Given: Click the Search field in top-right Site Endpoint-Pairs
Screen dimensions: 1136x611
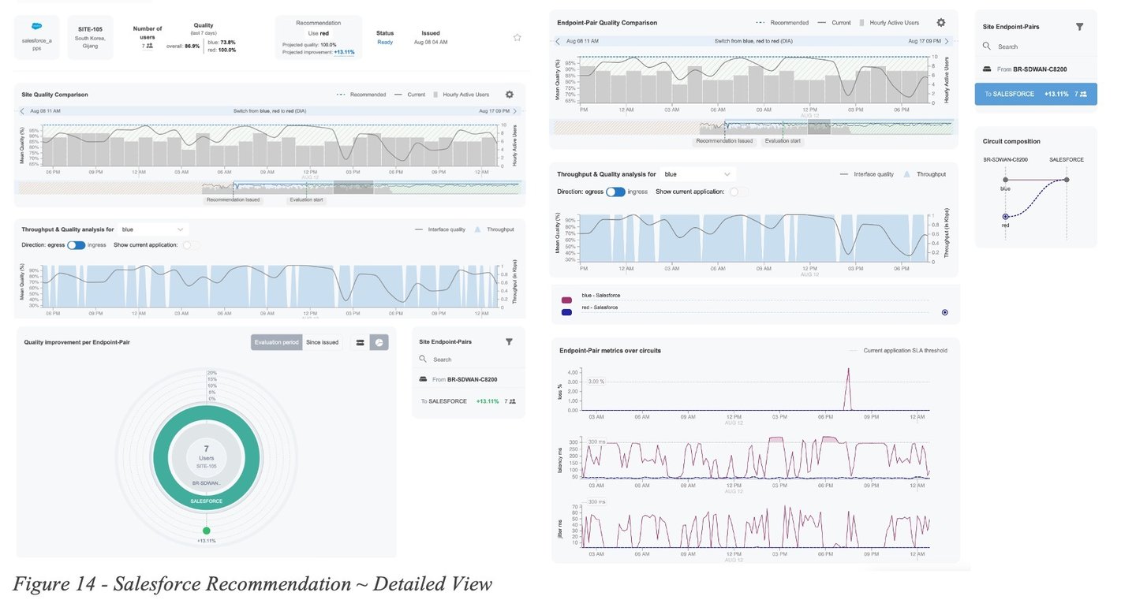Looking at the screenshot, I should (x=1037, y=47).
